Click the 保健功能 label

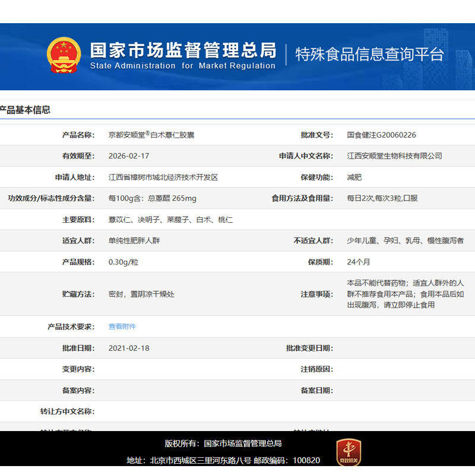(x=317, y=177)
